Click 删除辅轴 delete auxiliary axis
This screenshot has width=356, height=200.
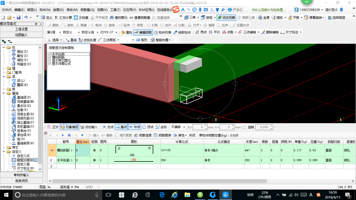coord(270,32)
